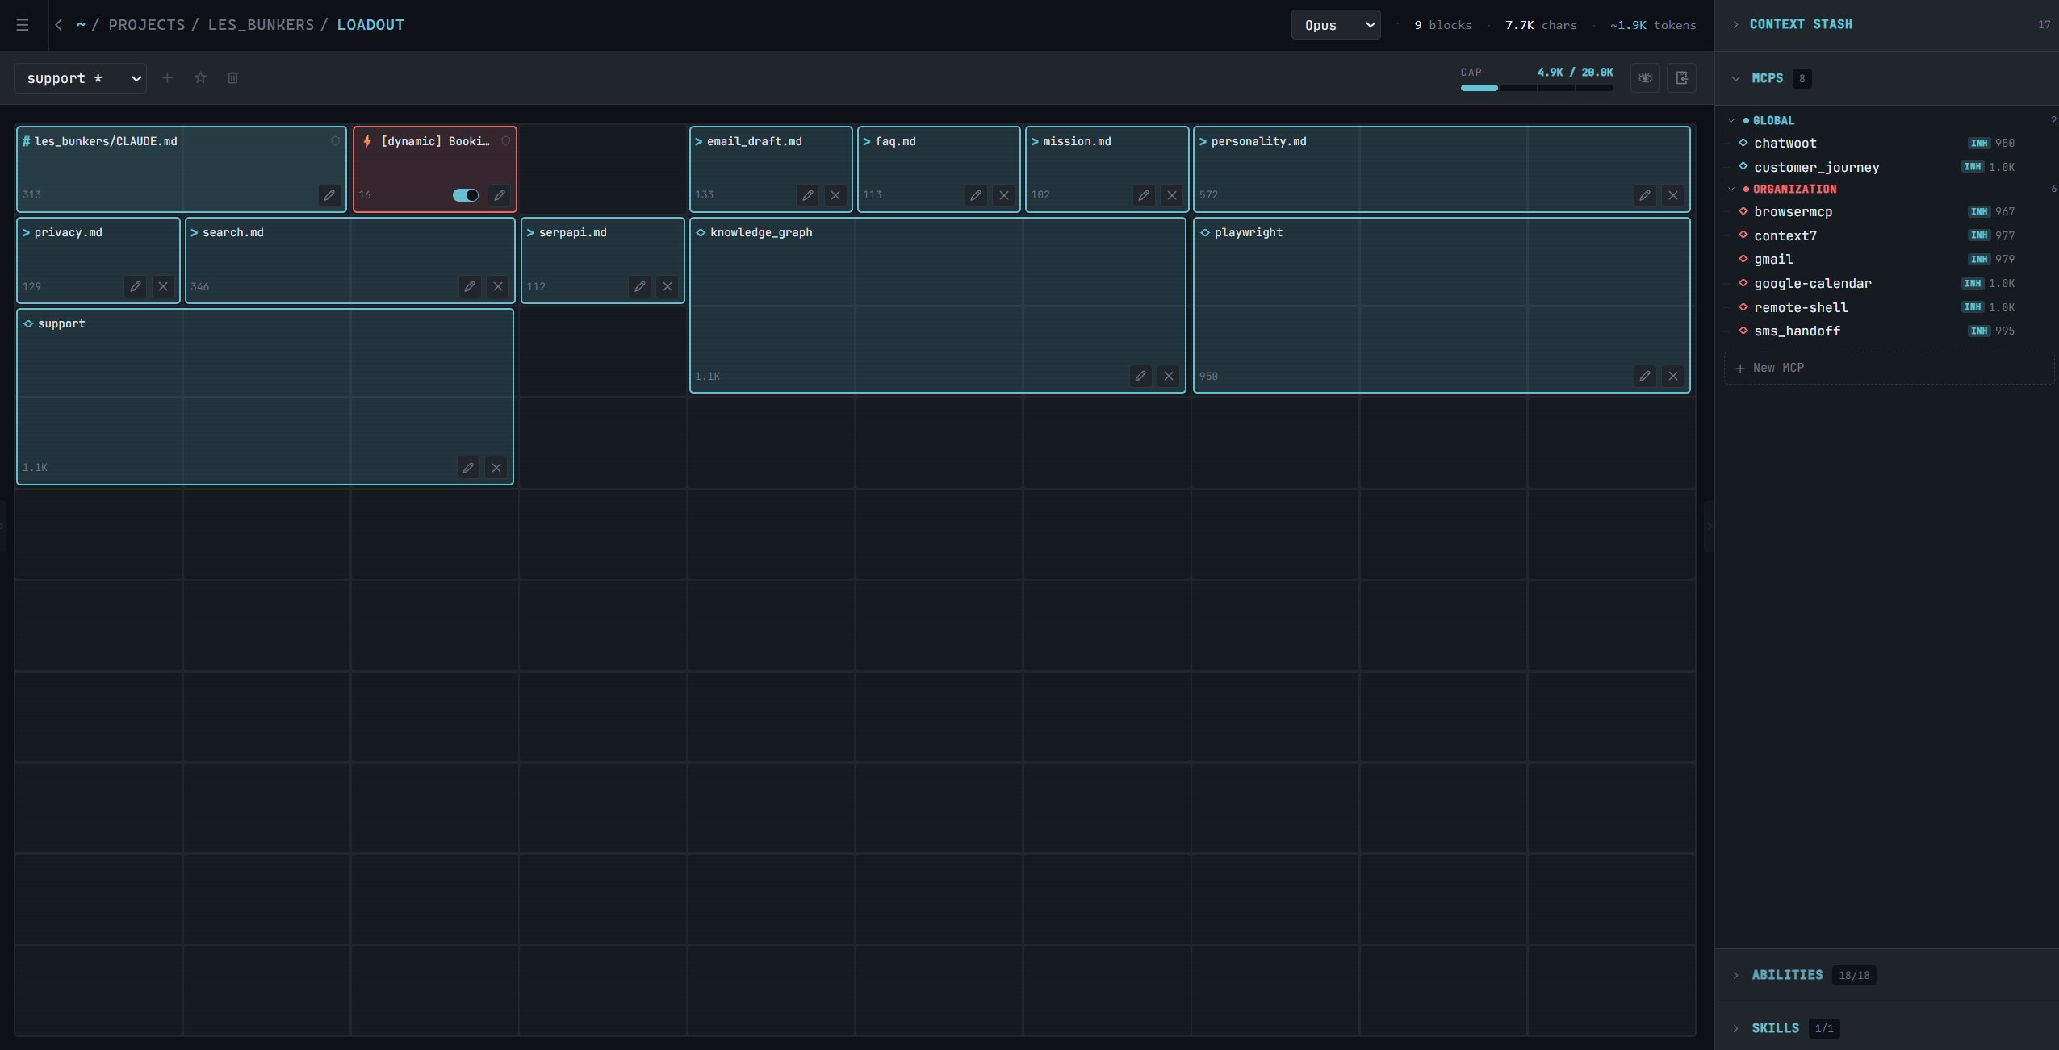The image size is (2059, 1050).
Task: Star the current support loadout
Action: pos(200,78)
